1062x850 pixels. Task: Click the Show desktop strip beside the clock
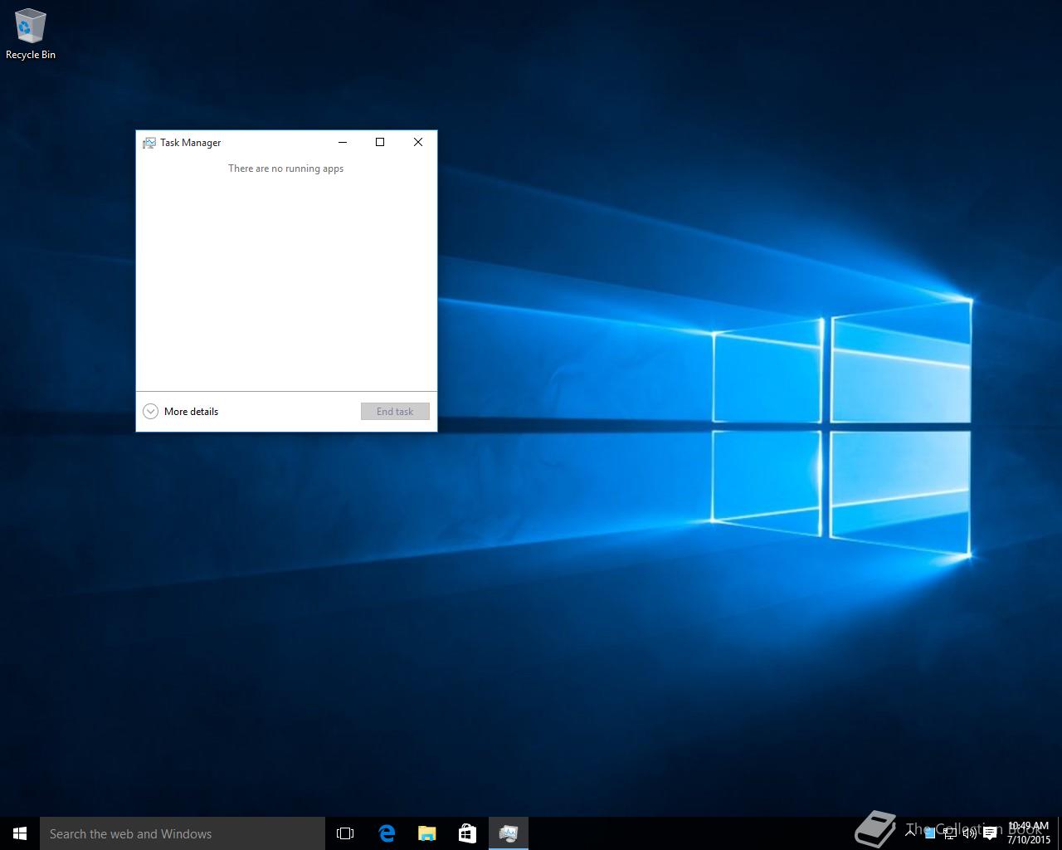pyautogui.click(x=1060, y=833)
